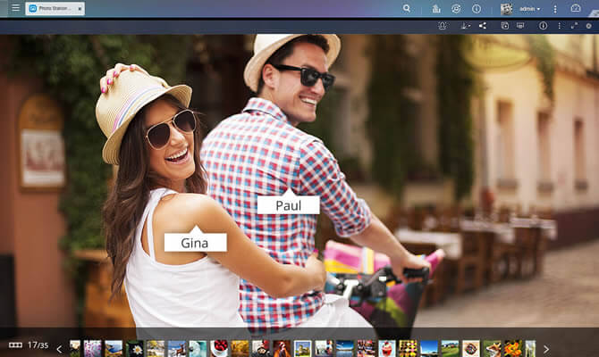Toggle fullscreen photo view

tap(574, 26)
